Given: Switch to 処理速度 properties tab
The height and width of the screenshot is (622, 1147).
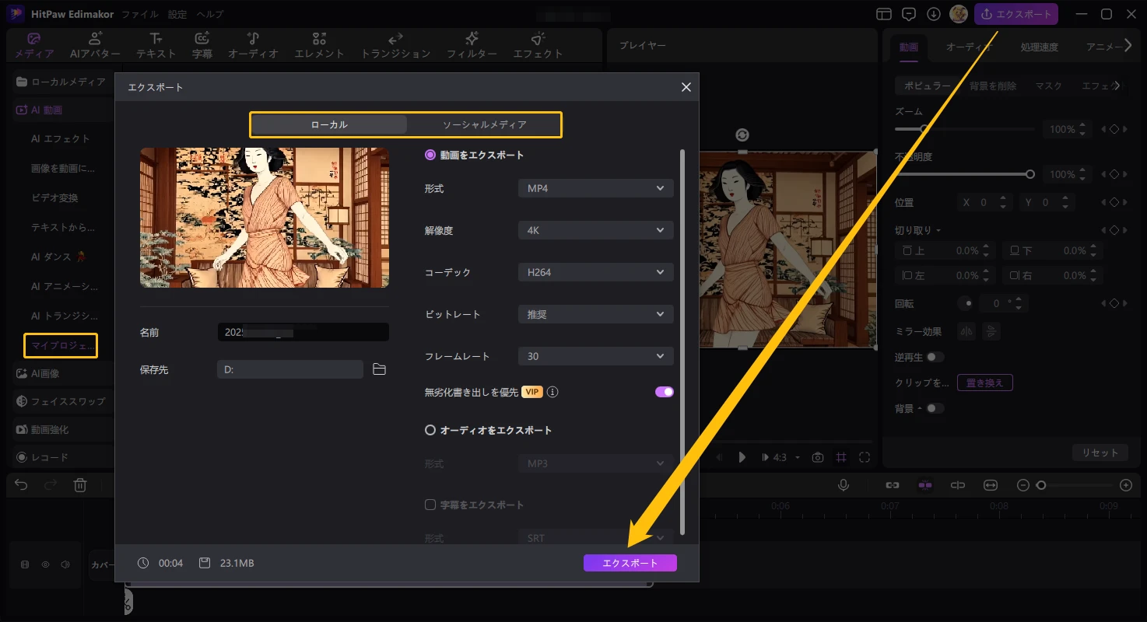Looking at the screenshot, I should [x=1039, y=47].
